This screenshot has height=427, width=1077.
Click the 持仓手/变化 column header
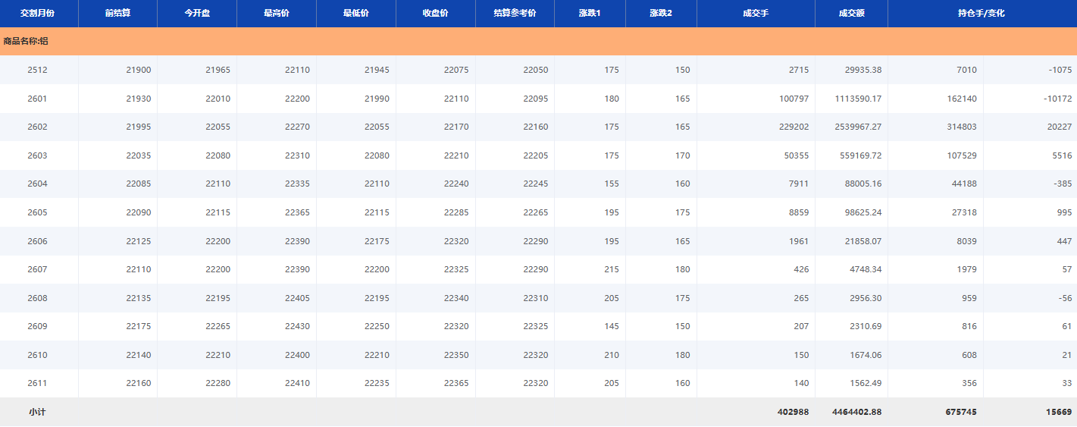(x=982, y=14)
